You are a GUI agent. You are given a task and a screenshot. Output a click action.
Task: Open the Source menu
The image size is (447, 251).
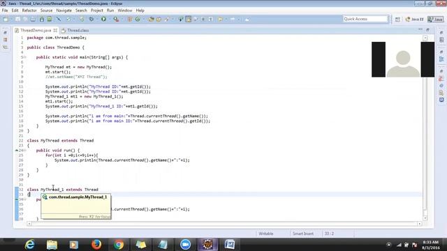click(x=46, y=10)
